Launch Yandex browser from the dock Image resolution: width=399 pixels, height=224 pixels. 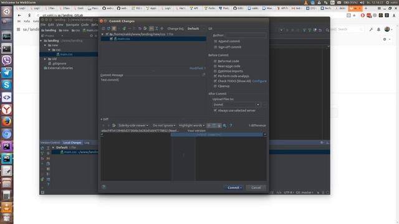(x=7, y=110)
